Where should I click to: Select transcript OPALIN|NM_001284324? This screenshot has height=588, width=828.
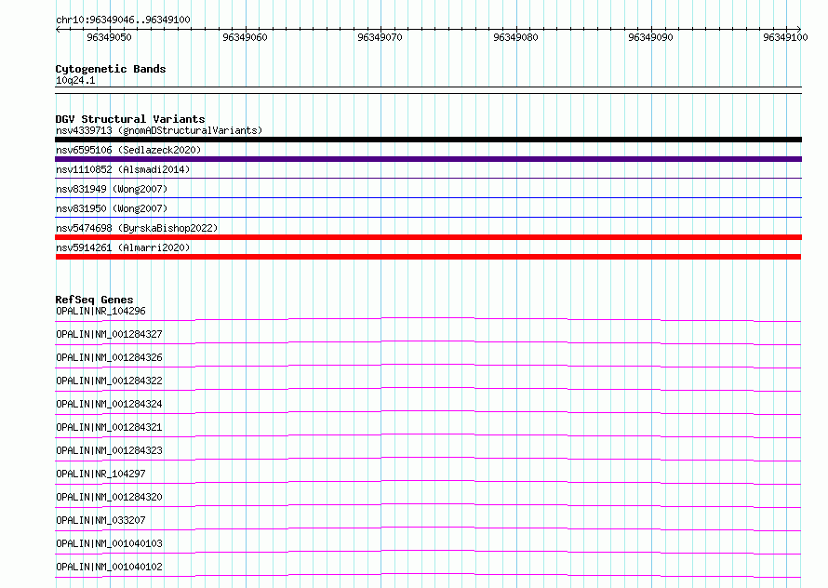109,404
